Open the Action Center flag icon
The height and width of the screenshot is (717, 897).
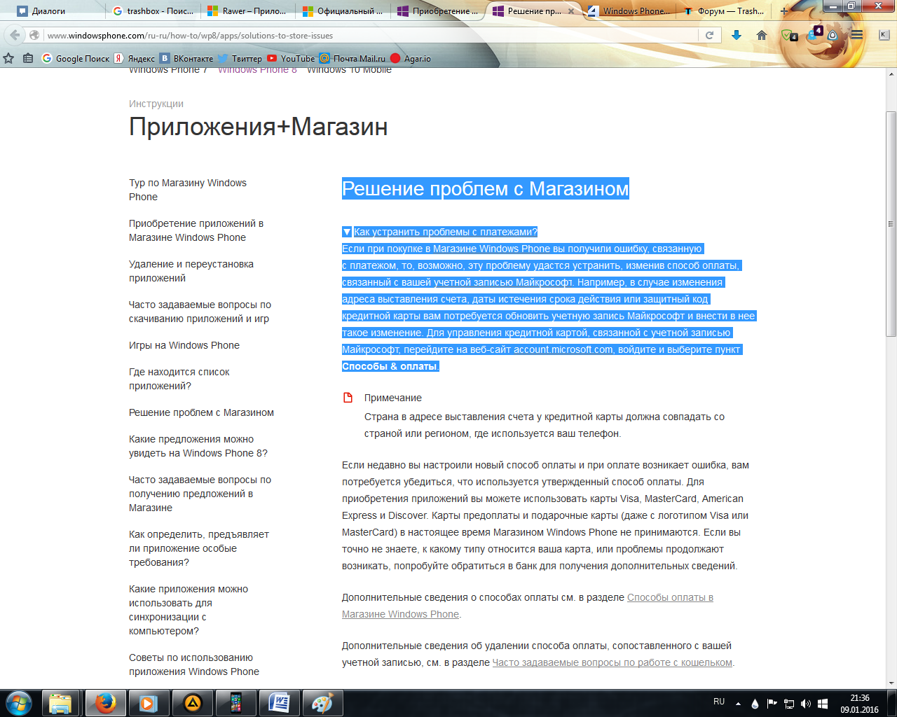click(x=772, y=703)
